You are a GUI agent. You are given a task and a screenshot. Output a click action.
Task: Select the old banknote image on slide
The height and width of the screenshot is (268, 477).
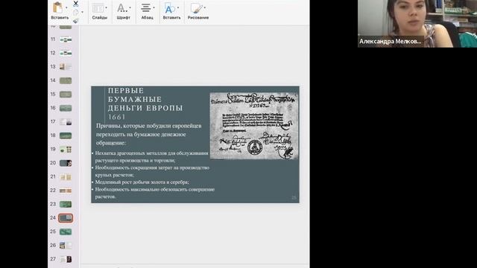tap(254, 126)
